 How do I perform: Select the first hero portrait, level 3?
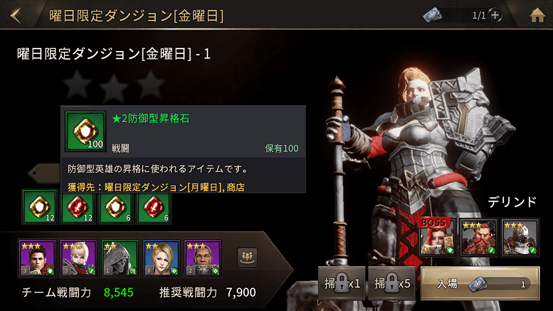pyautogui.click(x=37, y=258)
